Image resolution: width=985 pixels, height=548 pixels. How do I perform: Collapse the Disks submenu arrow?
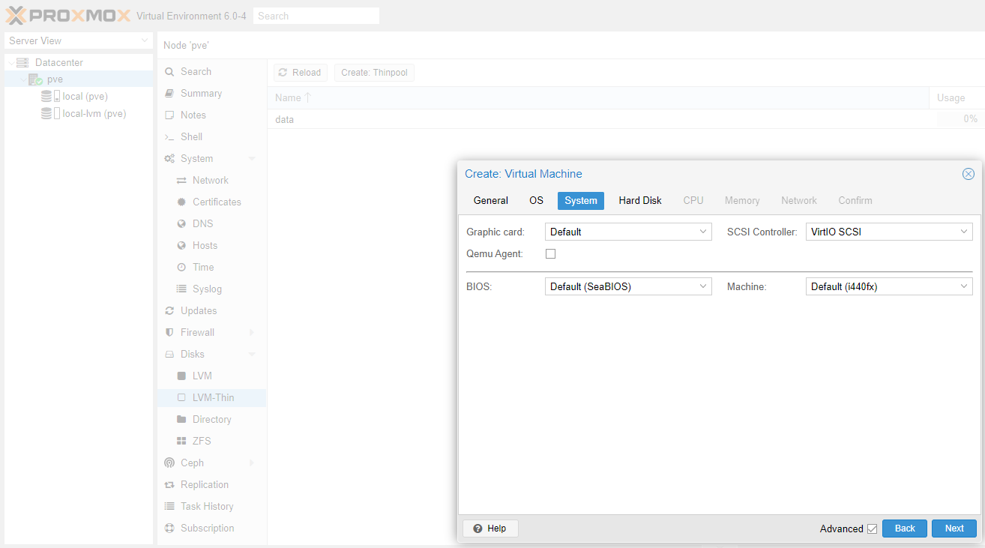point(252,355)
